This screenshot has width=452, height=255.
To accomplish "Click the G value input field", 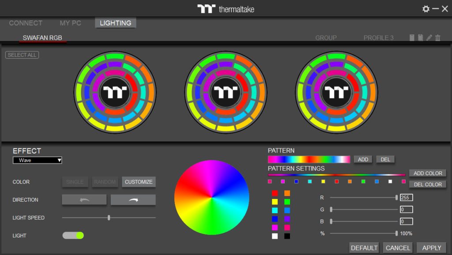I will pos(407,210).
